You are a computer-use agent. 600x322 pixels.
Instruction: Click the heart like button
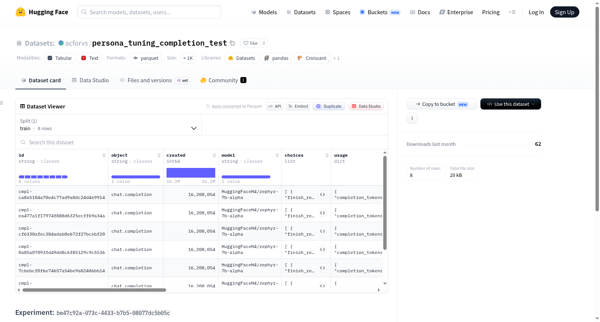click(x=250, y=43)
